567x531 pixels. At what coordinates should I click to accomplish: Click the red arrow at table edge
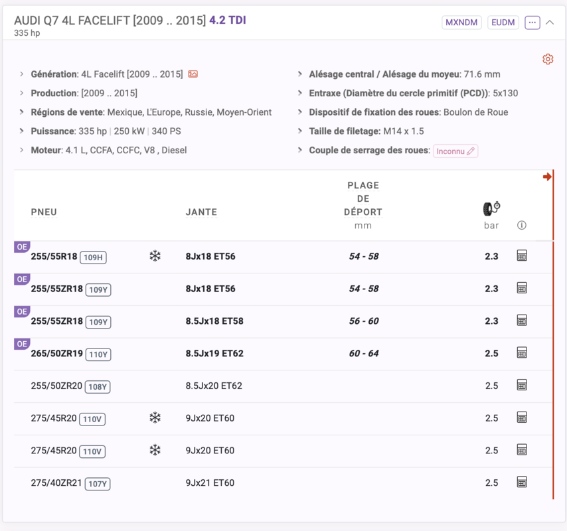pyautogui.click(x=547, y=177)
